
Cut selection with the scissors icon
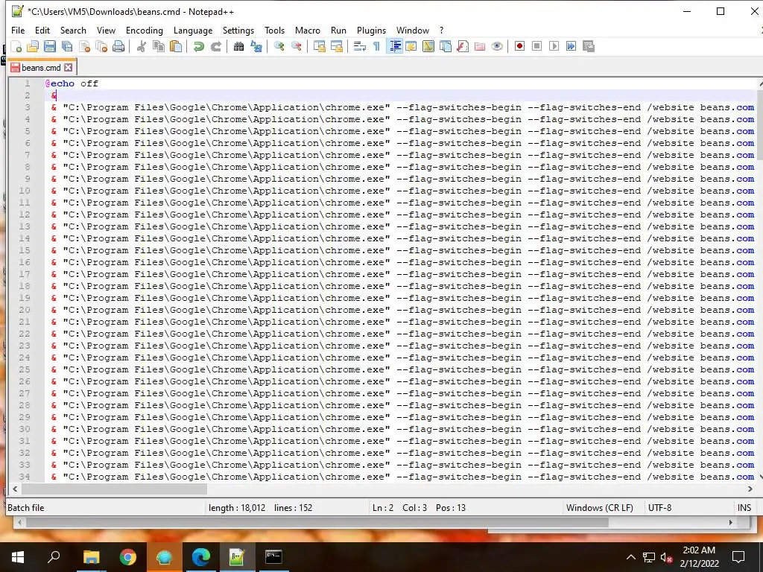142,46
